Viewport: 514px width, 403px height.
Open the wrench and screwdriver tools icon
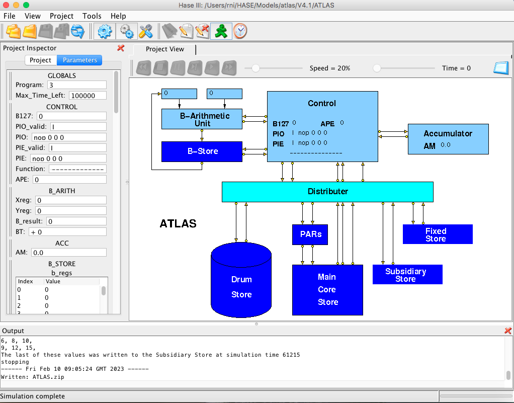click(x=146, y=32)
